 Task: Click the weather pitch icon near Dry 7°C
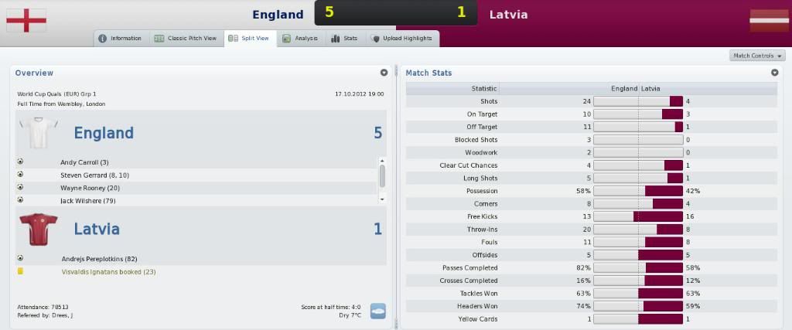(x=377, y=311)
